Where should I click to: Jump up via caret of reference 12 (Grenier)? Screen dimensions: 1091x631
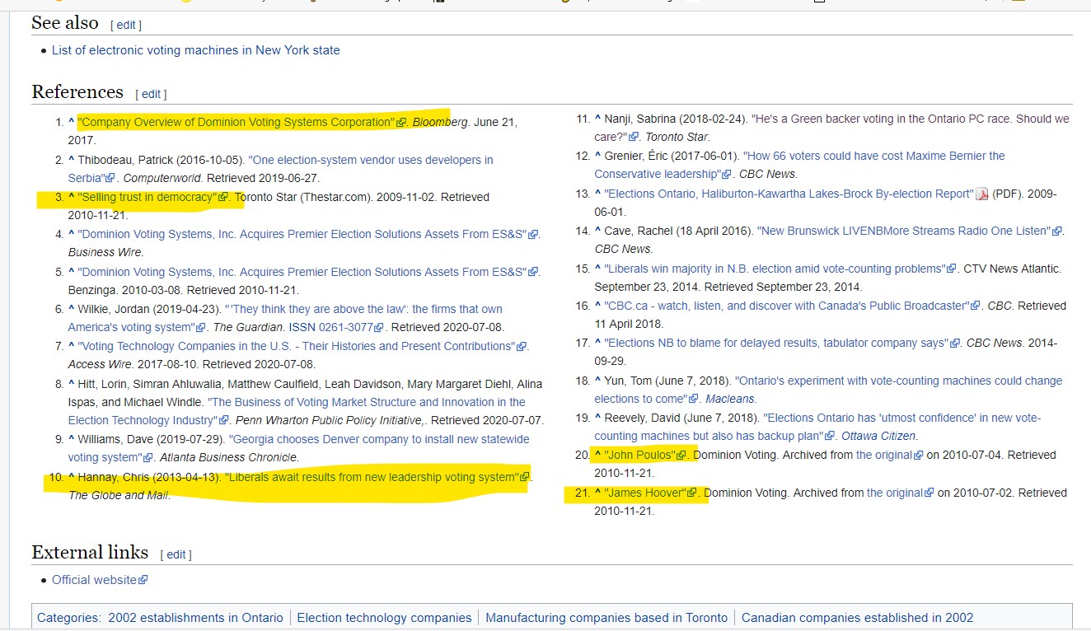click(598, 156)
